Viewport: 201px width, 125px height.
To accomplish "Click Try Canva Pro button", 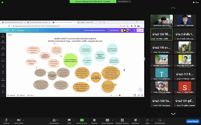I will [x=114, y=31].
